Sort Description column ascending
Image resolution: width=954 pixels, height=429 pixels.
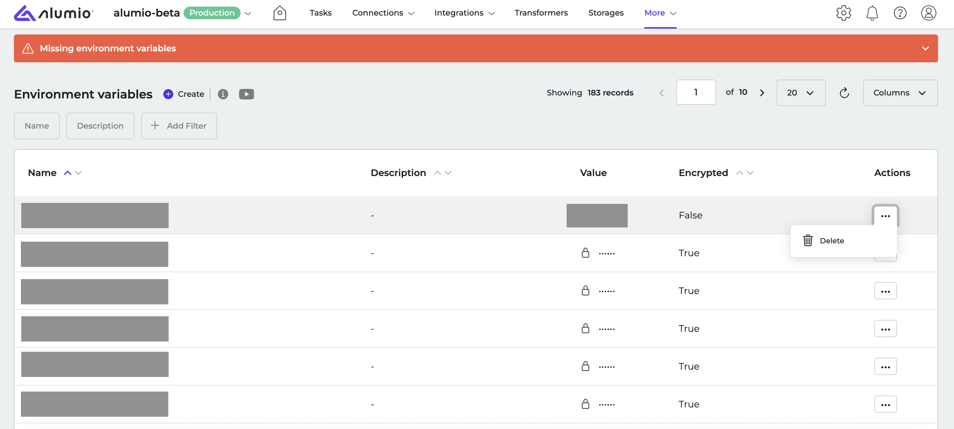[x=437, y=173]
